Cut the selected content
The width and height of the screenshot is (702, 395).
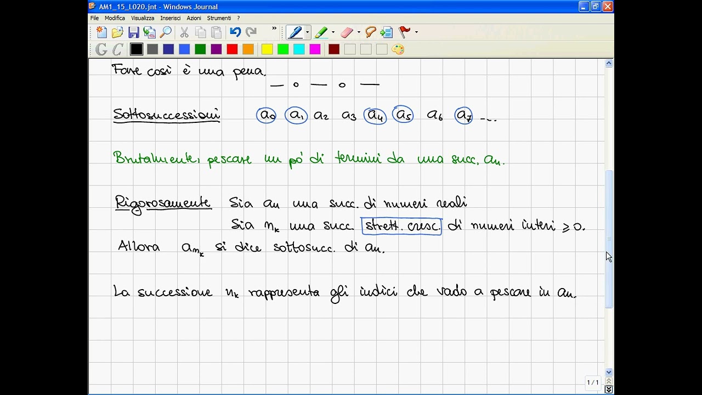point(184,32)
